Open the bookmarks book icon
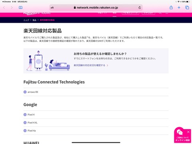Viewport: 192px width, 144px height. pos(20,8)
